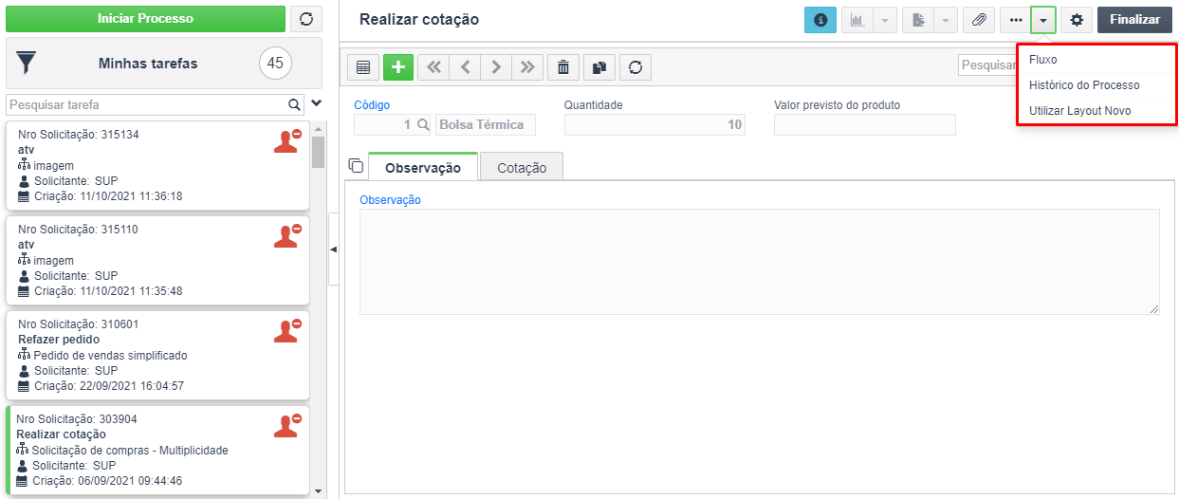The width and height of the screenshot is (1179, 499).
Task: Expand the task search options chevron
Action: 316,103
